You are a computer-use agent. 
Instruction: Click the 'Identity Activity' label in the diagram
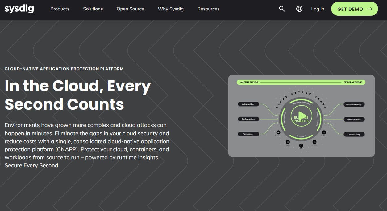(354, 119)
